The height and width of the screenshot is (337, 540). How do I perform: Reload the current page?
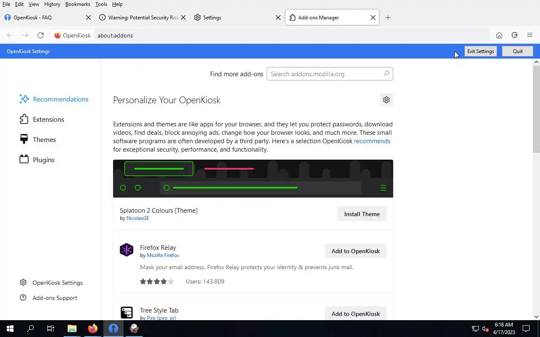click(x=40, y=35)
